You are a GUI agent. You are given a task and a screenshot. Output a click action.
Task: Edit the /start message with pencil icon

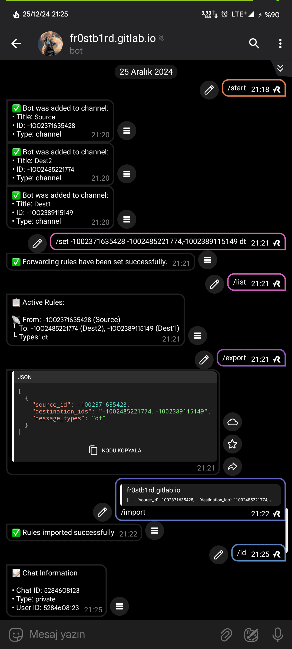point(209,90)
